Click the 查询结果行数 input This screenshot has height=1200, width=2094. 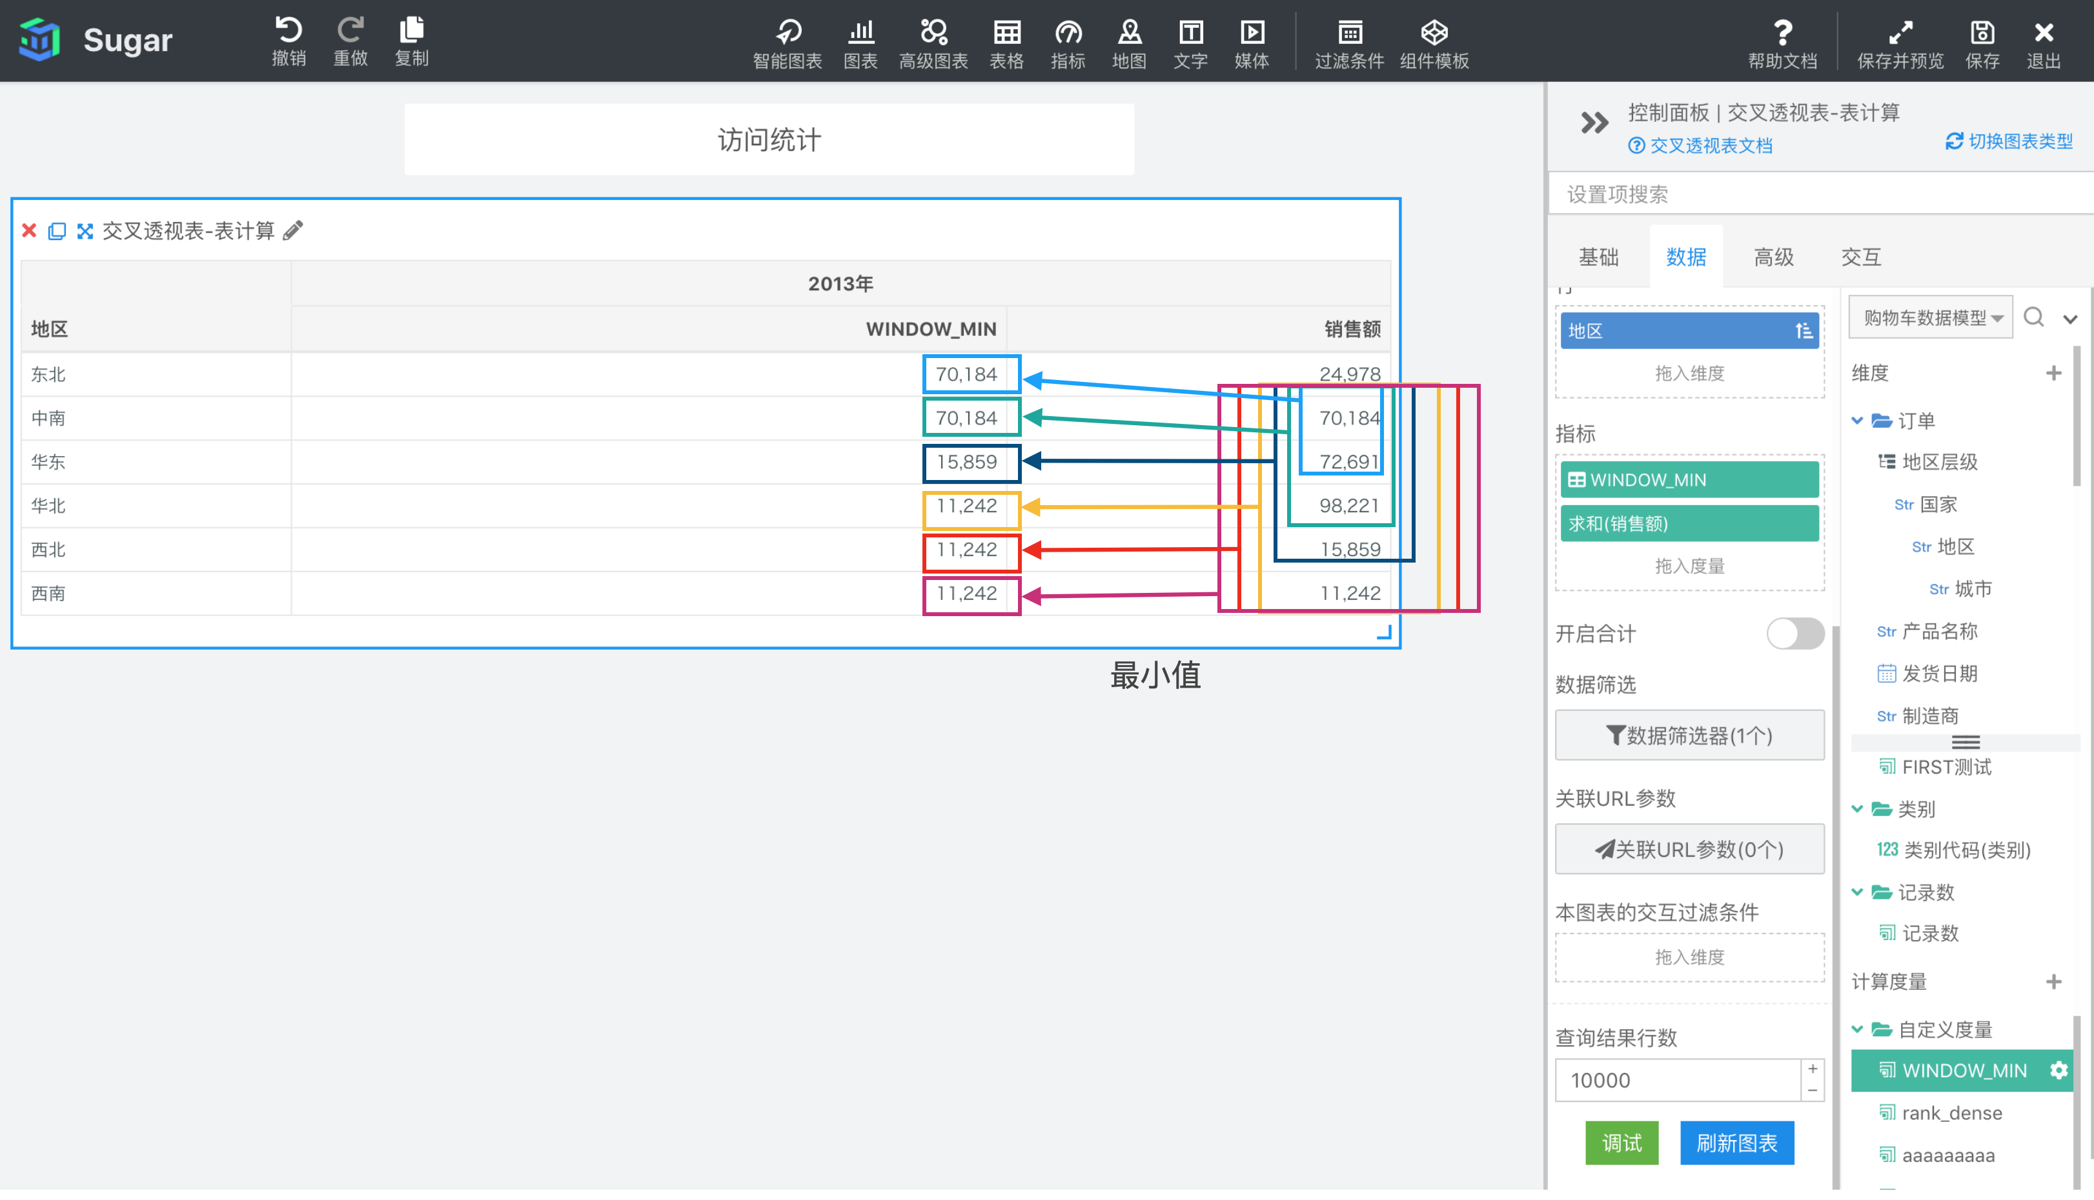[1678, 1079]
